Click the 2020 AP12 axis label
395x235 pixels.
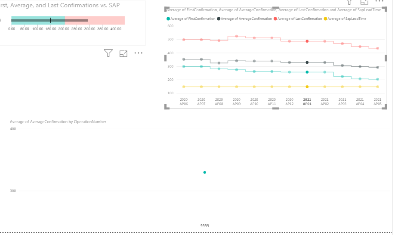290,102
